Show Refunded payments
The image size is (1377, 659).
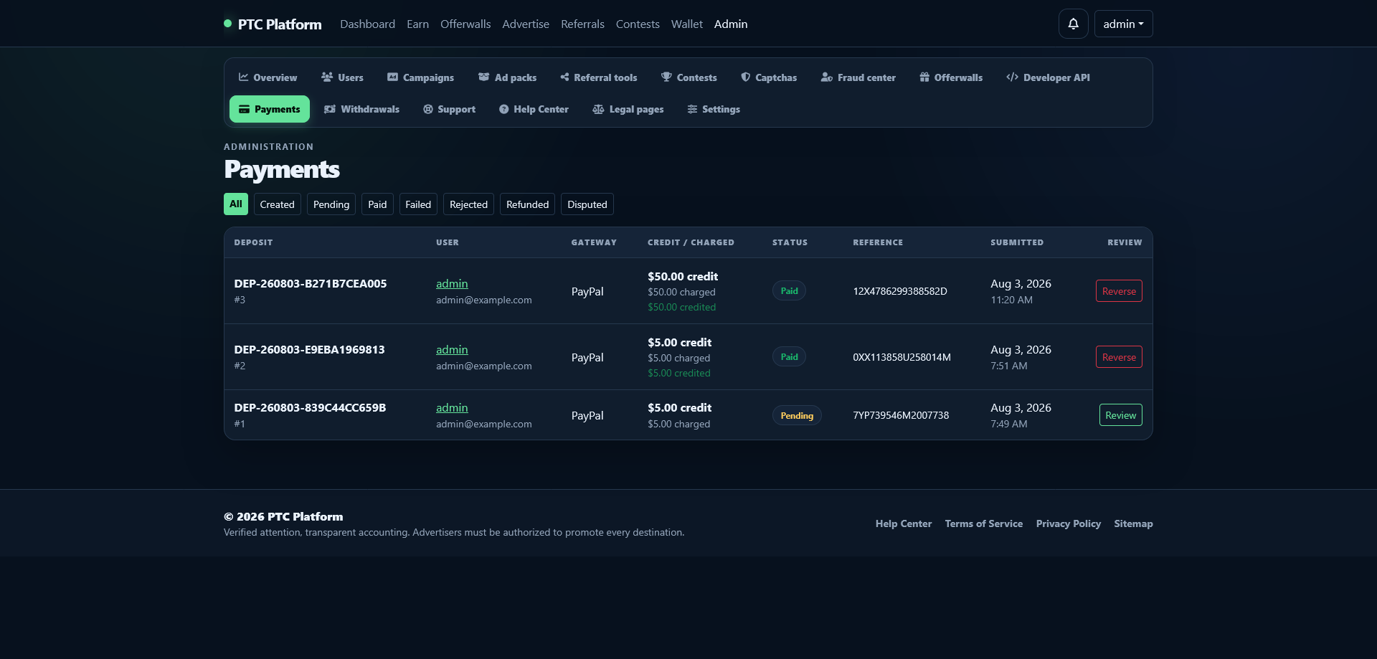tap(527, 204)
